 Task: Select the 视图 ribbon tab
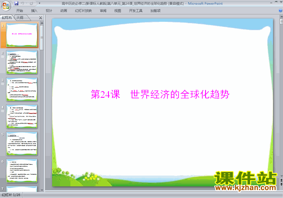click(x=118, y=11)
